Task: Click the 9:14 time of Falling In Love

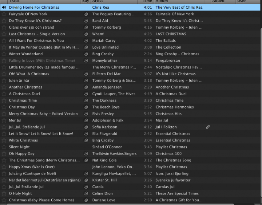Action: coord(148,61)
